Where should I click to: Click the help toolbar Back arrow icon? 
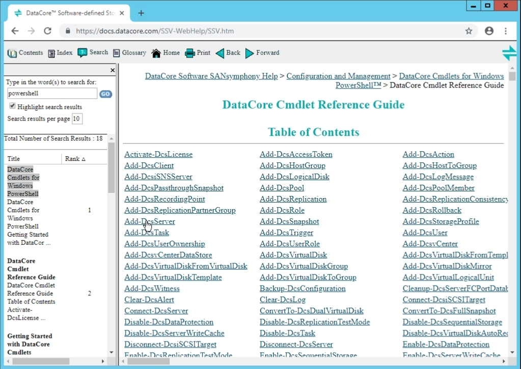click(x=220, y=53)
